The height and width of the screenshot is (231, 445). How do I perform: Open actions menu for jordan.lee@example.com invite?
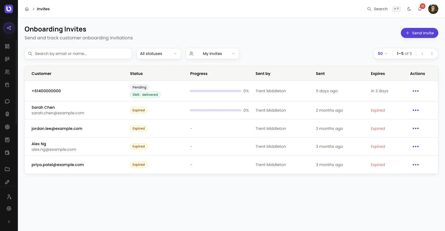coord(416,128)
